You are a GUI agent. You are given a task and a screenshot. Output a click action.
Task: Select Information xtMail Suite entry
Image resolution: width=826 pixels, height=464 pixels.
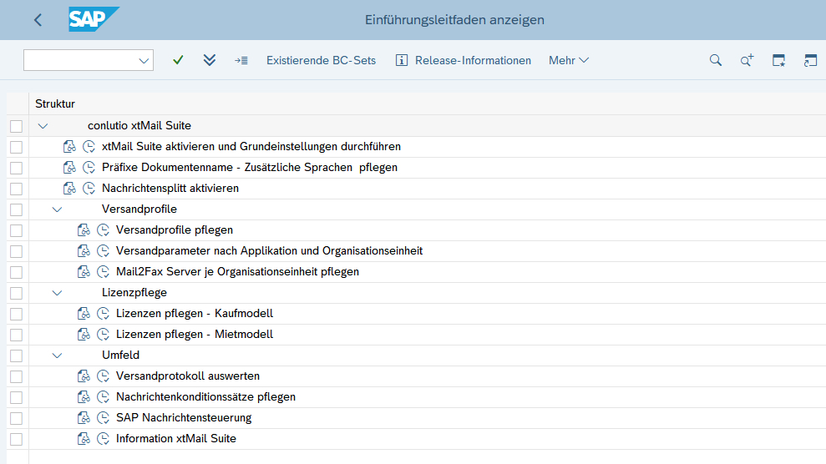(176, 439)
